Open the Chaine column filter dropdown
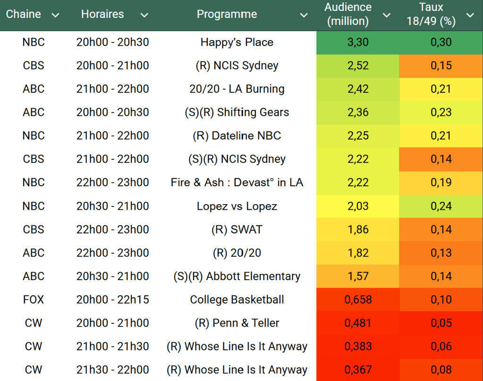Screen dimensions: 483x381 55,15
